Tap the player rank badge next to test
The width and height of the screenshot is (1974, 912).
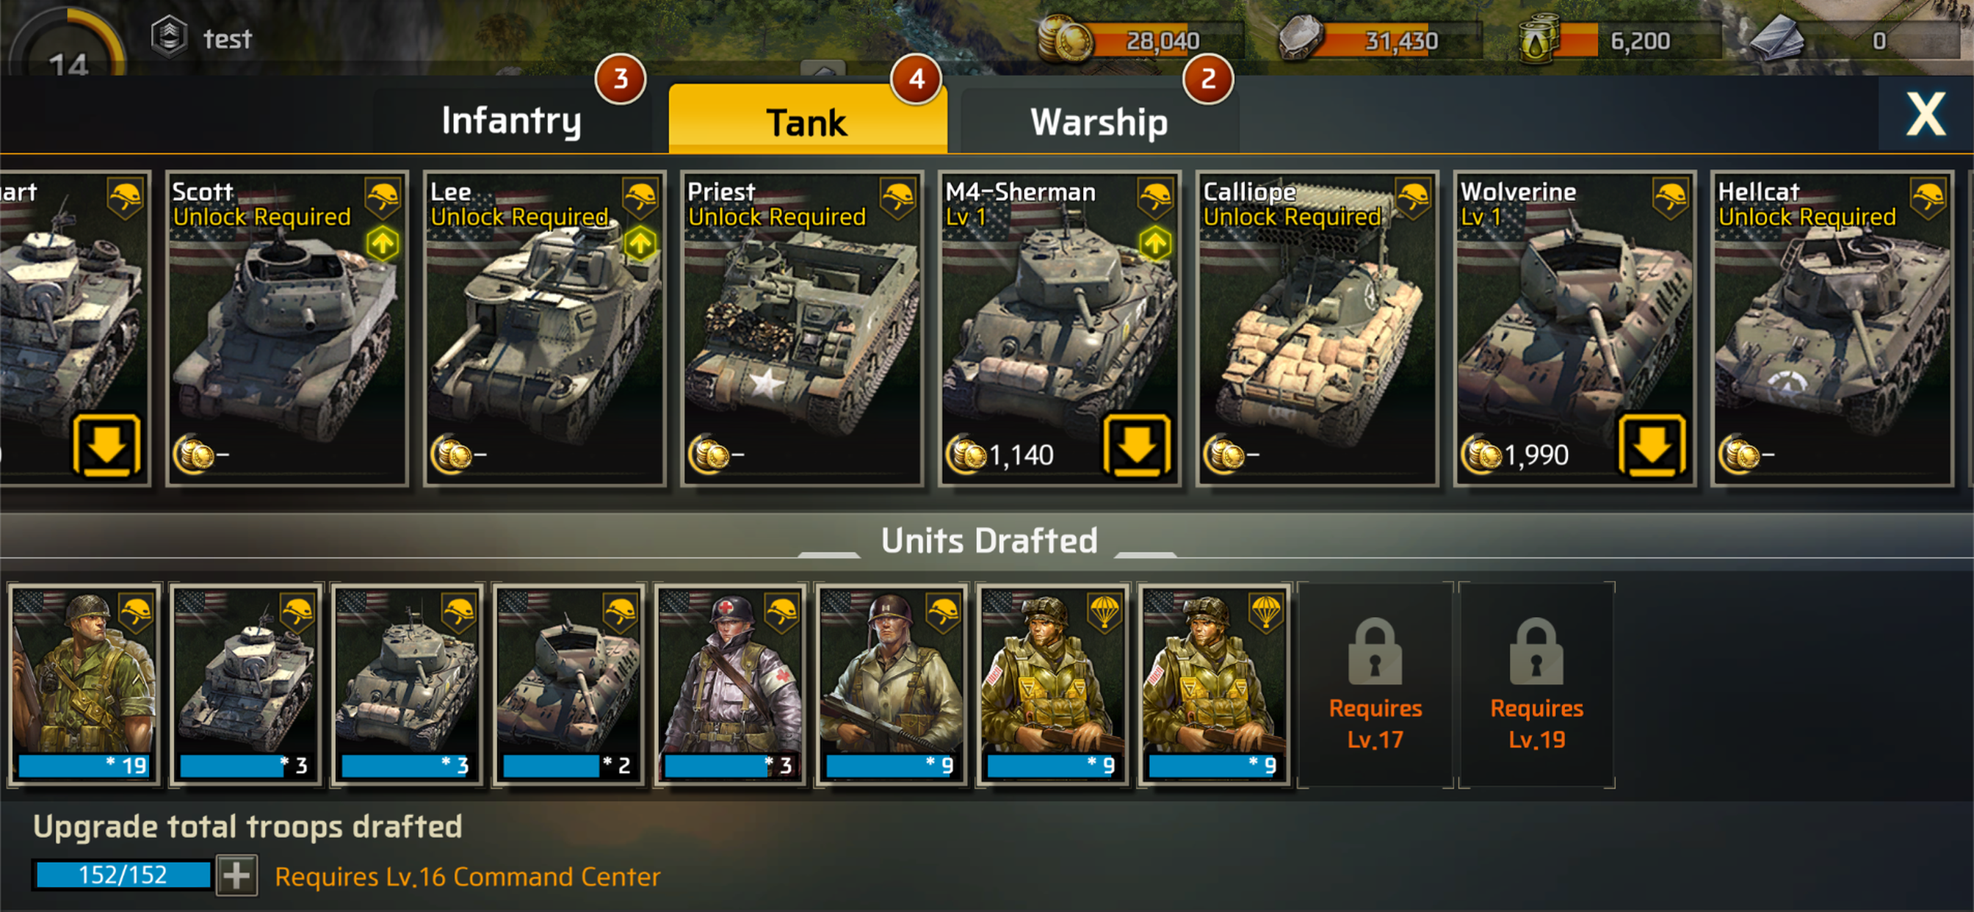point(169,37)
